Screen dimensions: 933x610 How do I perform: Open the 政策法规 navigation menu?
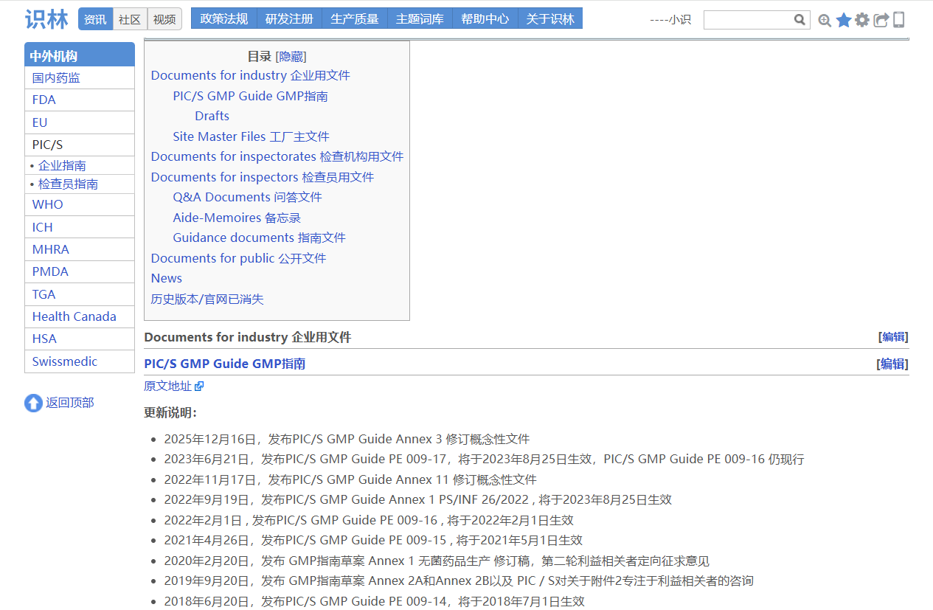click(223, 19)
